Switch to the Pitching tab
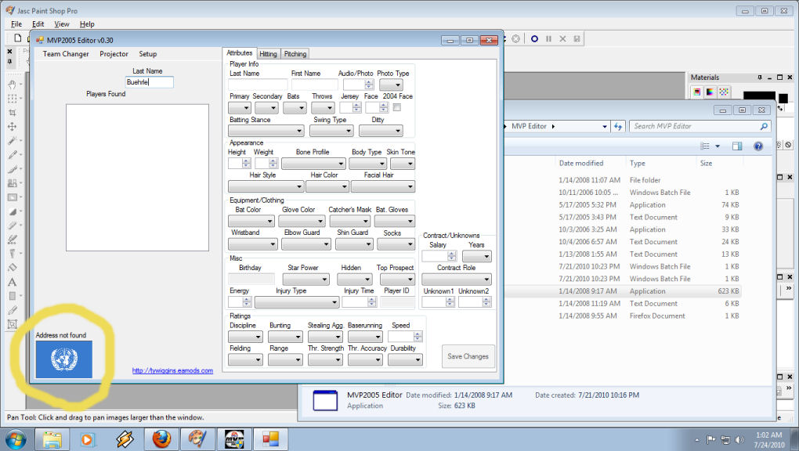 295,54
